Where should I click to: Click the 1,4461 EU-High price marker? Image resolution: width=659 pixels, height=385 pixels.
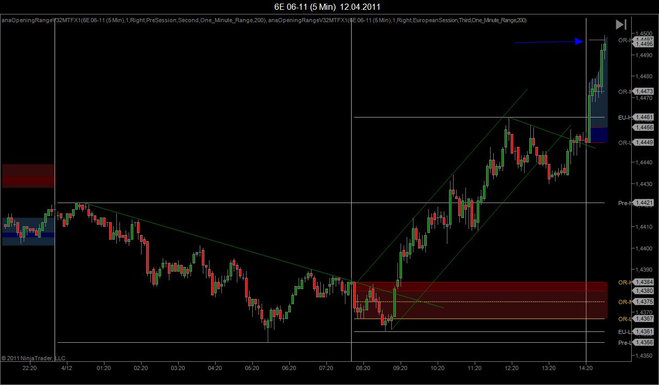click(x=644, y=117)
